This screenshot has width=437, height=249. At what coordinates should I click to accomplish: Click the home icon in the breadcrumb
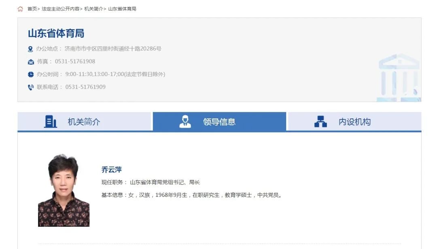pyautogui.click(x=21, y=8)
